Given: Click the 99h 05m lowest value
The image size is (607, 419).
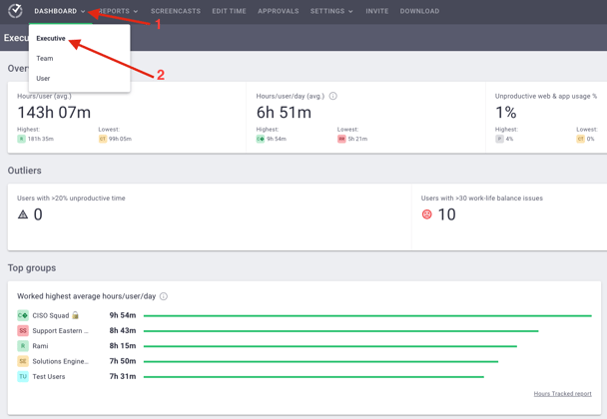Looking at the screenshot, I should tap(120, 139).
